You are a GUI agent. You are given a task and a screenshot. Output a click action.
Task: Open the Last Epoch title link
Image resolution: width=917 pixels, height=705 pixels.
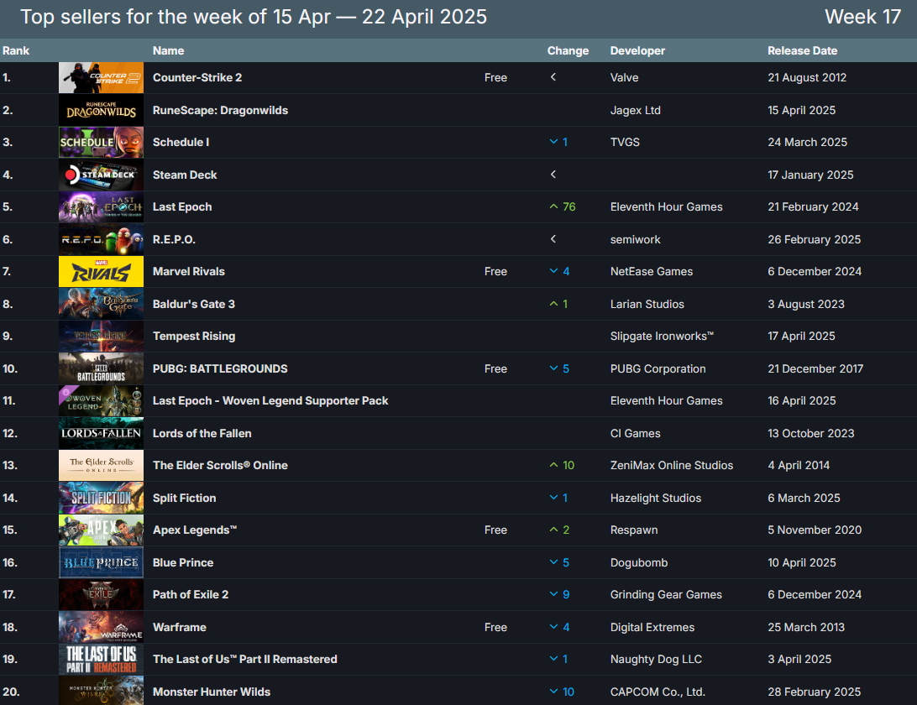182,207
